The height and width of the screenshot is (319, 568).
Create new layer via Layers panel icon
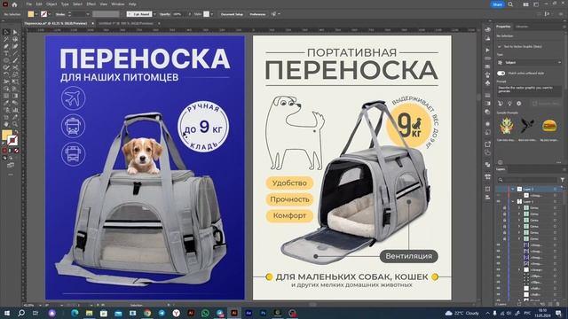point(551,304)
